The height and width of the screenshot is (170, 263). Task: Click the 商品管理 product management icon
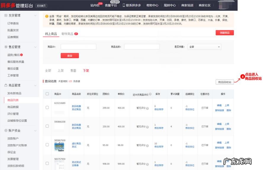point(6,85)
